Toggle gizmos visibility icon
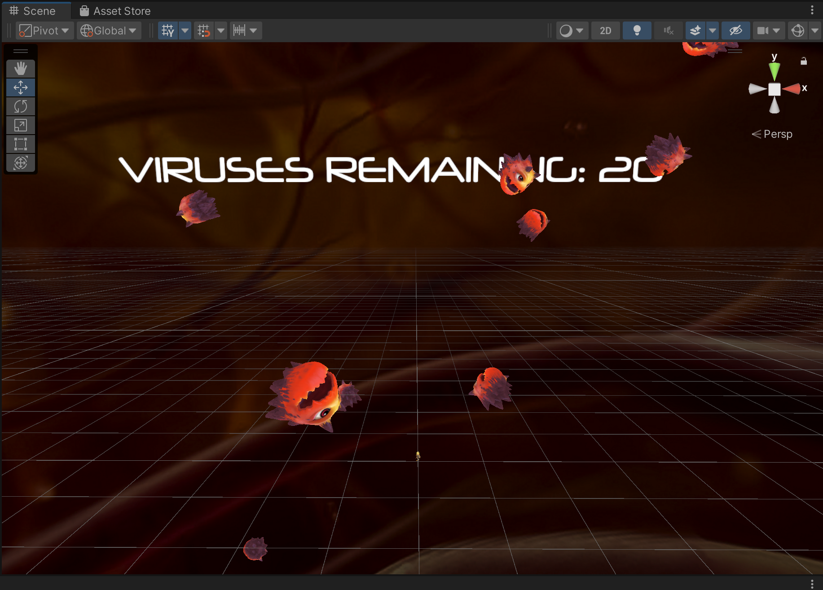The height and width of the screenshot is (590, 823). click(x=798, y=31)
